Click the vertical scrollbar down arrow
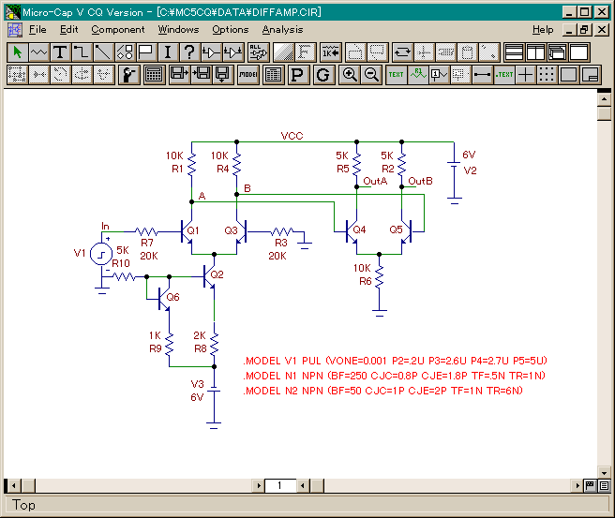 604,470
